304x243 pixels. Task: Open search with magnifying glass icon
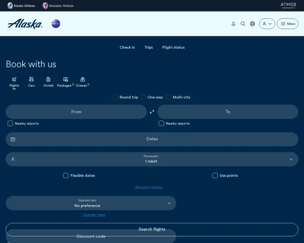click(243, 24)
